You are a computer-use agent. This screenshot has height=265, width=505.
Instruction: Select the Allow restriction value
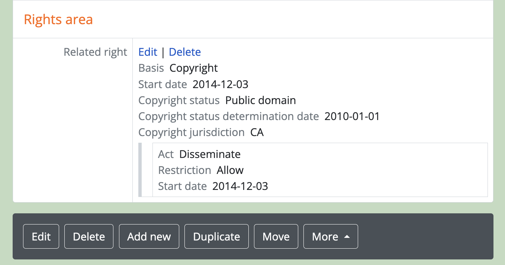(x=230, y=170)
